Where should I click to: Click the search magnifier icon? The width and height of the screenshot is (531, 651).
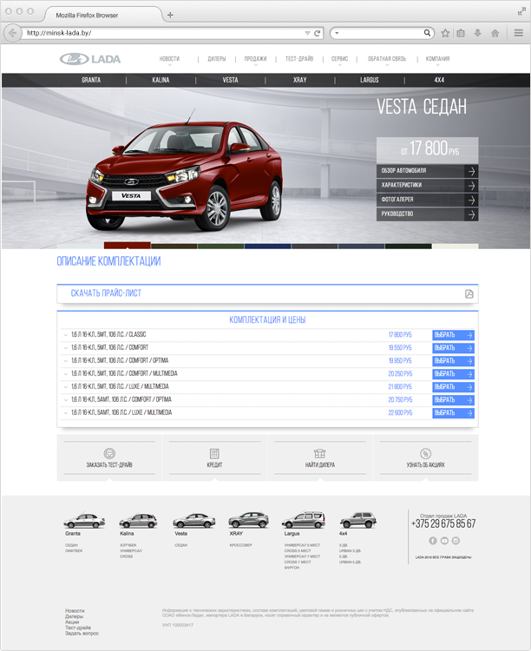click(427, 33)
